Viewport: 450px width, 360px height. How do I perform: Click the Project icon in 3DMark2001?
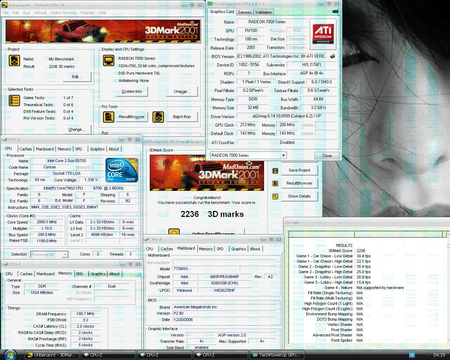click(x=14, y=60)
